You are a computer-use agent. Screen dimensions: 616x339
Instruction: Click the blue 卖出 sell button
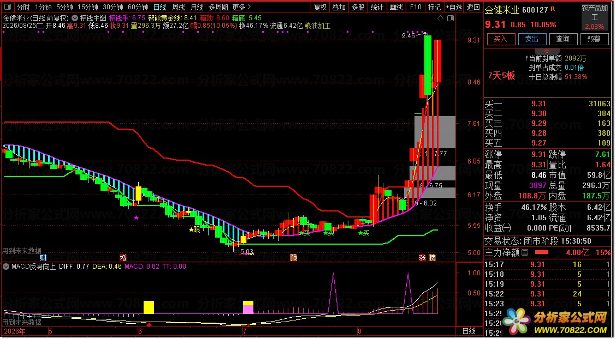[531, 39]
